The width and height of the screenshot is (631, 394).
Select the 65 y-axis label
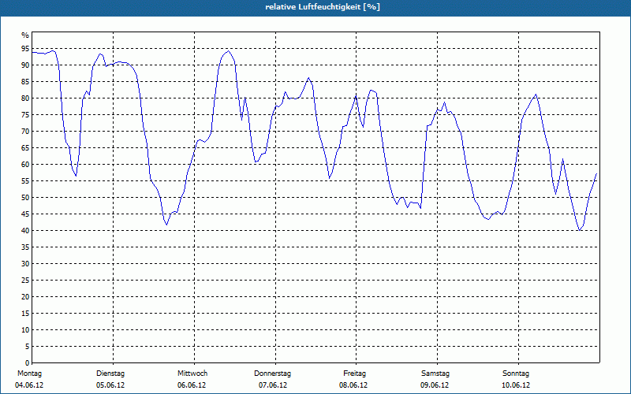coord(25,148)
